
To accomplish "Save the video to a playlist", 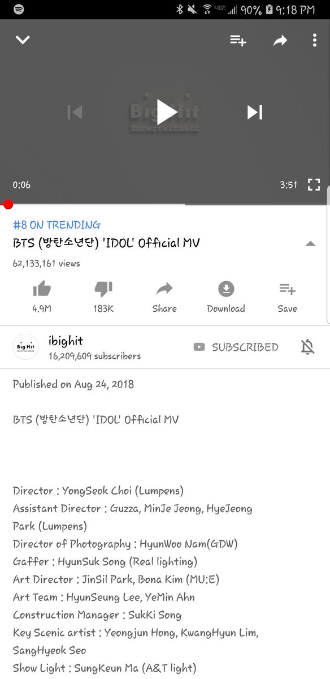I will tap(287, 296).
